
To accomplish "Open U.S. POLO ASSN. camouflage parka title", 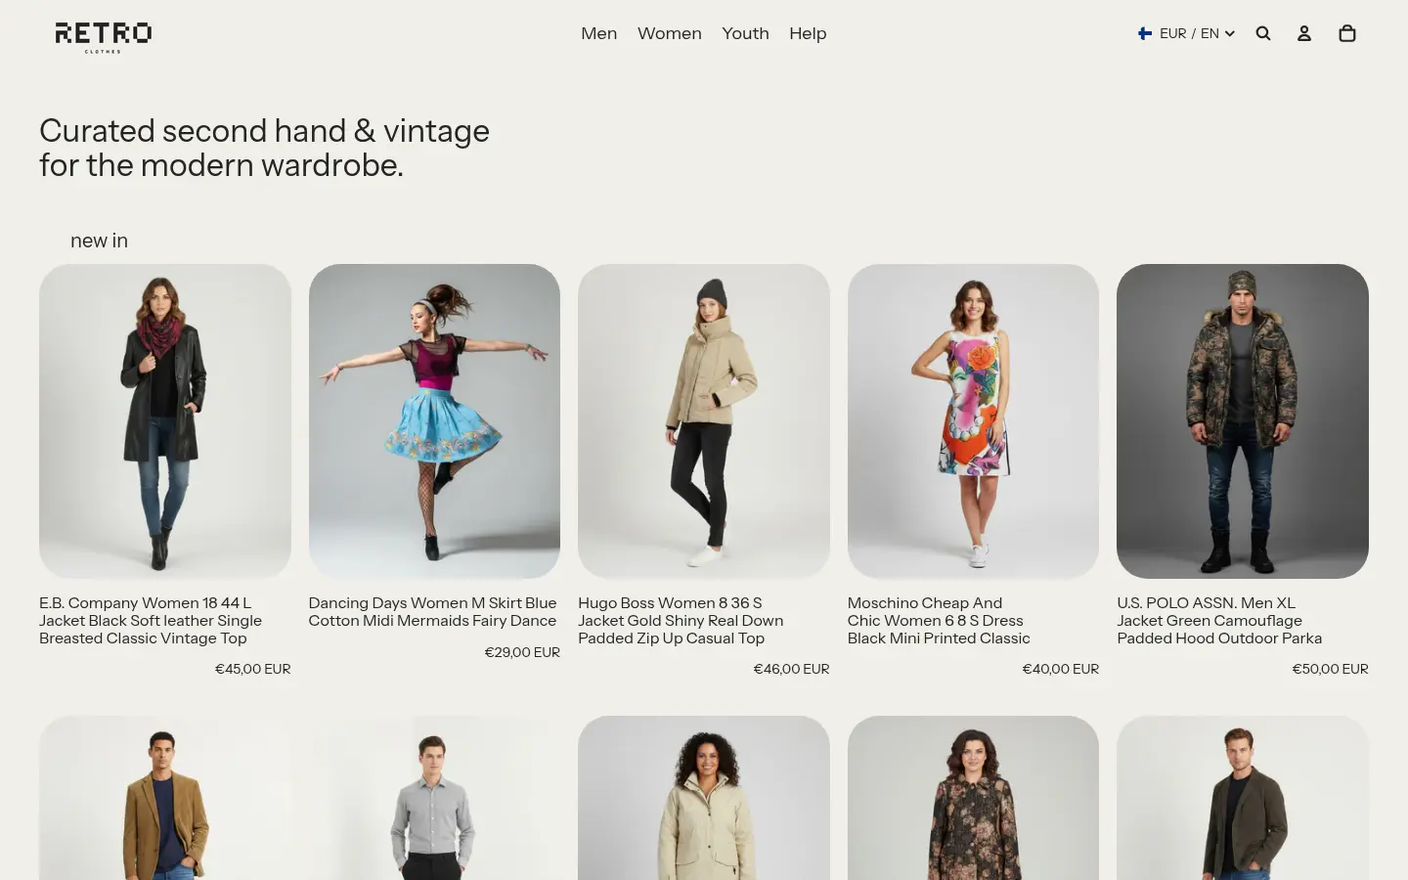I will click(x=1219, y=621).
